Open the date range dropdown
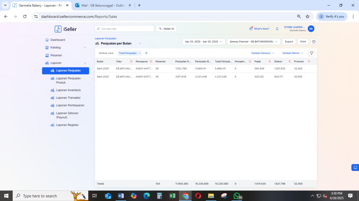359x201 pixels. (204, 42)
